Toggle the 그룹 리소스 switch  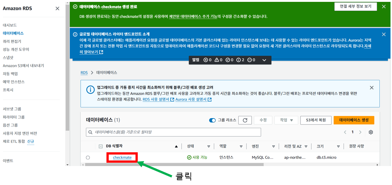click(x=212, y=120)
